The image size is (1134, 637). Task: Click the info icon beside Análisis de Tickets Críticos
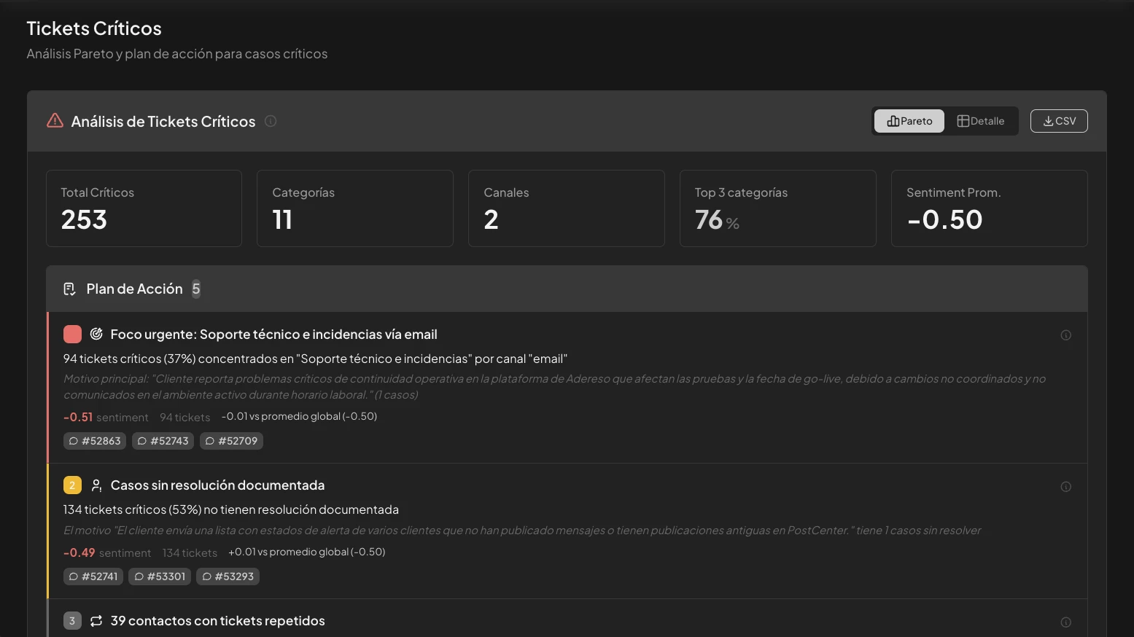[271, 121]
